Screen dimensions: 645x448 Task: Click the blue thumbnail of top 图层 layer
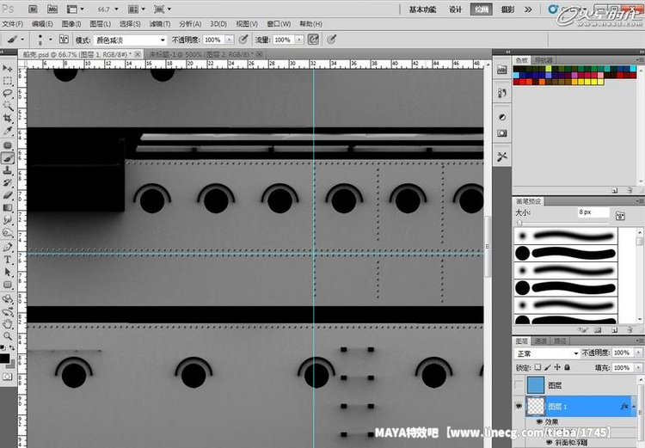click(x=536, y=385)
